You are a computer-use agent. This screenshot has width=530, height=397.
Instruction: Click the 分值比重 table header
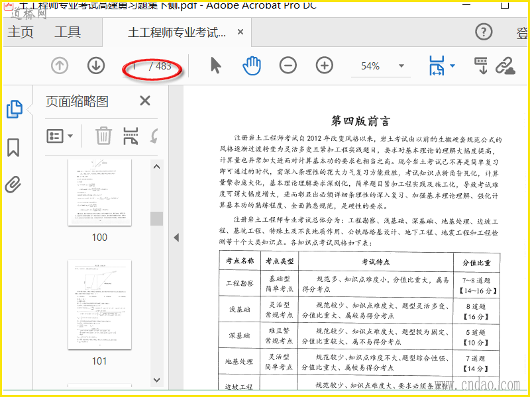click(x=476, y=263)
